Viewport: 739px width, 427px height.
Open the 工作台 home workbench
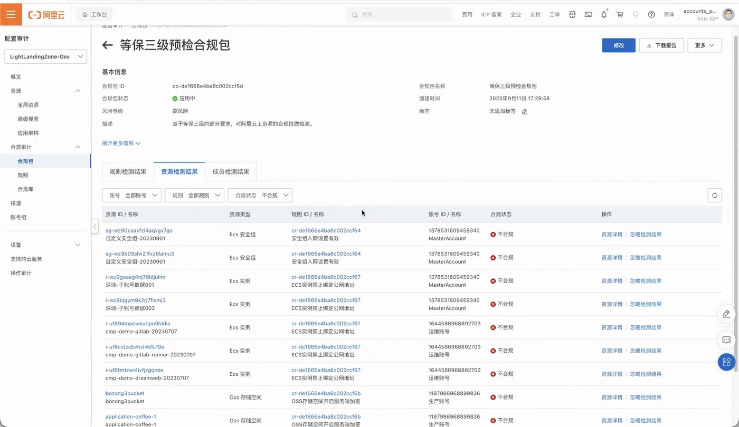[94, 15]
